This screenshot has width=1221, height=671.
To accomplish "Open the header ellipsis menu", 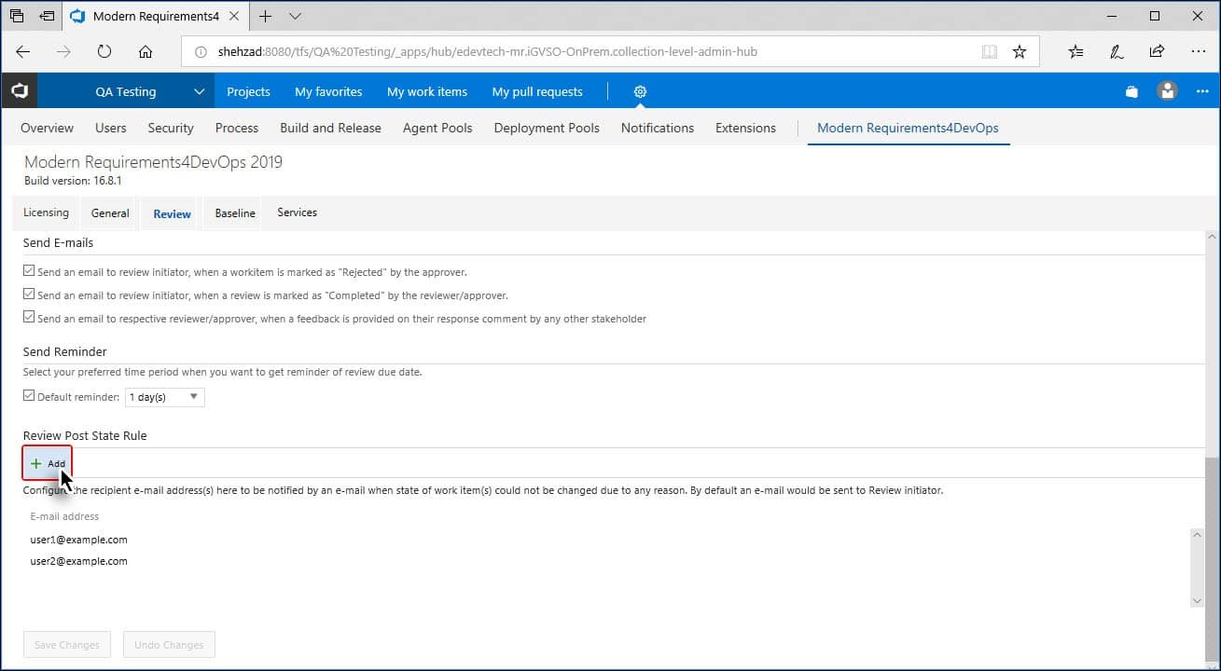I will tap(1202, 91).
